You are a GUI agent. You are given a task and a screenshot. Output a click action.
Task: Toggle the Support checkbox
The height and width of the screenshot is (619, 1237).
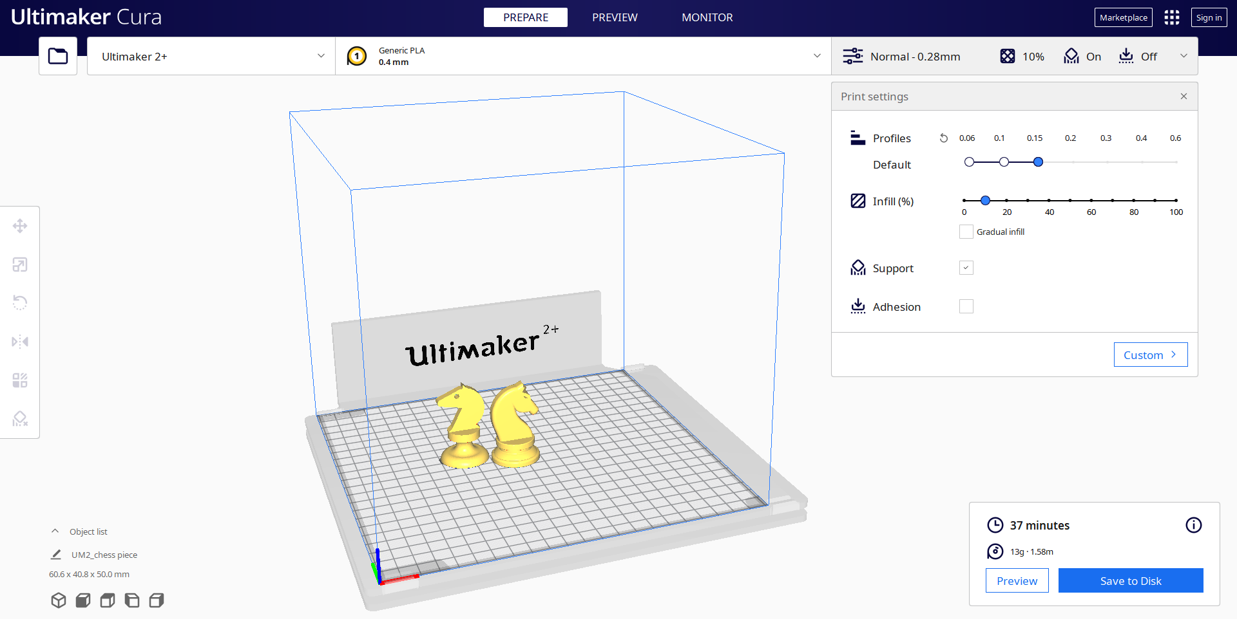coord(966,268)
